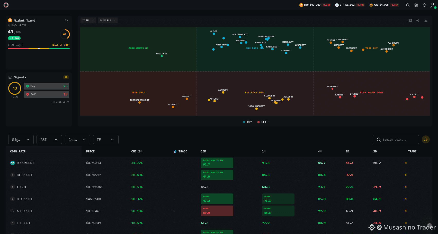The height and width of the screenshot is (234, 438).
Task: Expand the Cha... filter dropdown
Action: pos(77,140)
